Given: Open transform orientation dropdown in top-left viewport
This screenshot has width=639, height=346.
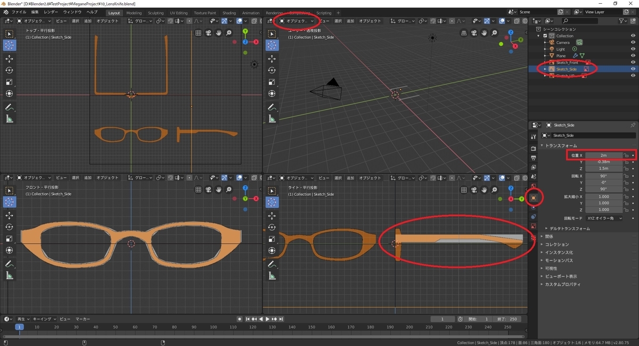Looking at the screenshot, I should pyautogui.click(x=140, y=21).
